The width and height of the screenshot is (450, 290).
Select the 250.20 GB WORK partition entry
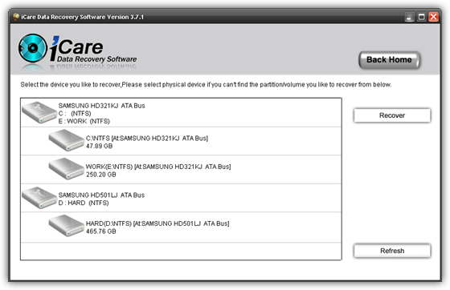[181, 170]
